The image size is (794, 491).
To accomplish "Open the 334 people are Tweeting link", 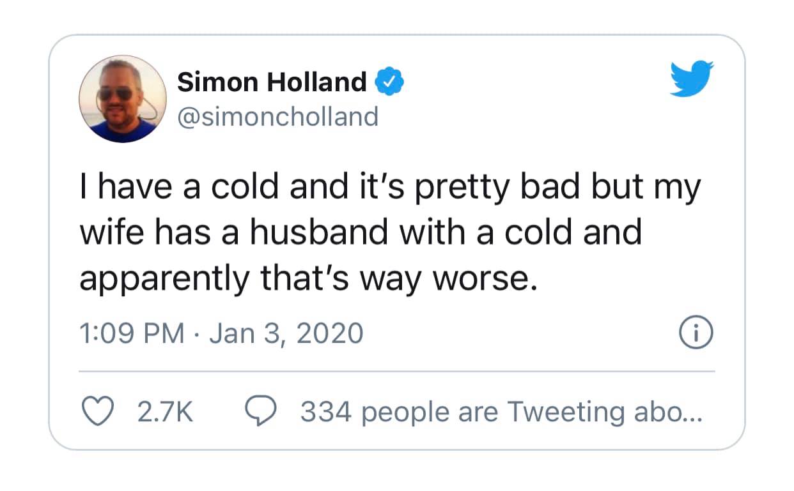I will coord(501,412).
